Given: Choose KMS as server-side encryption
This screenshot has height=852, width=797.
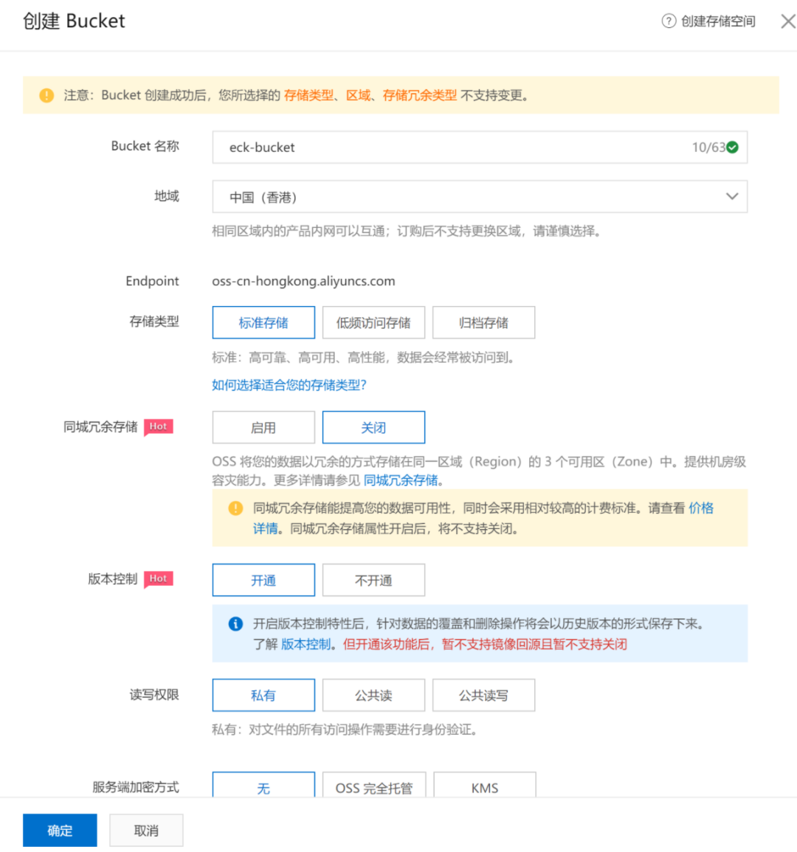Looking at the screenshot, I should coord(484,787).
